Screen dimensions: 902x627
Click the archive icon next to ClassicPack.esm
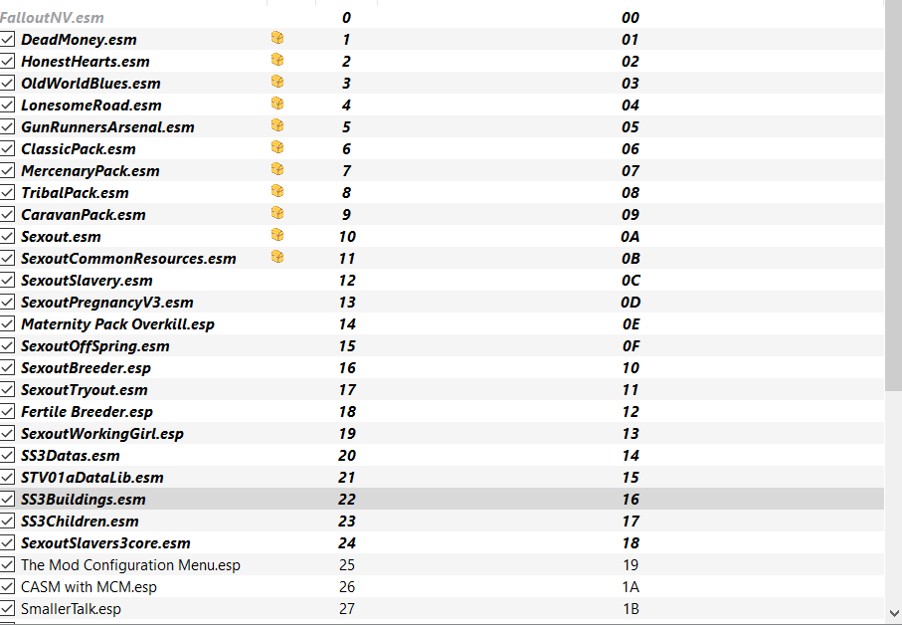coord(277,147)
